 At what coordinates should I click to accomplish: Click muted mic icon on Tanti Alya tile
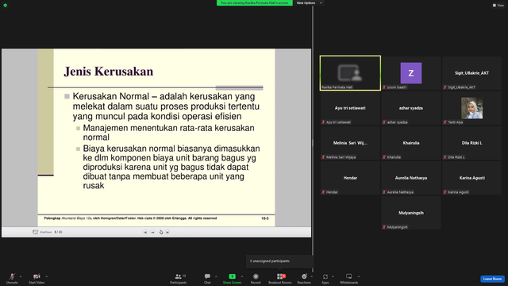pyautogui.click(x=445, y=122)
